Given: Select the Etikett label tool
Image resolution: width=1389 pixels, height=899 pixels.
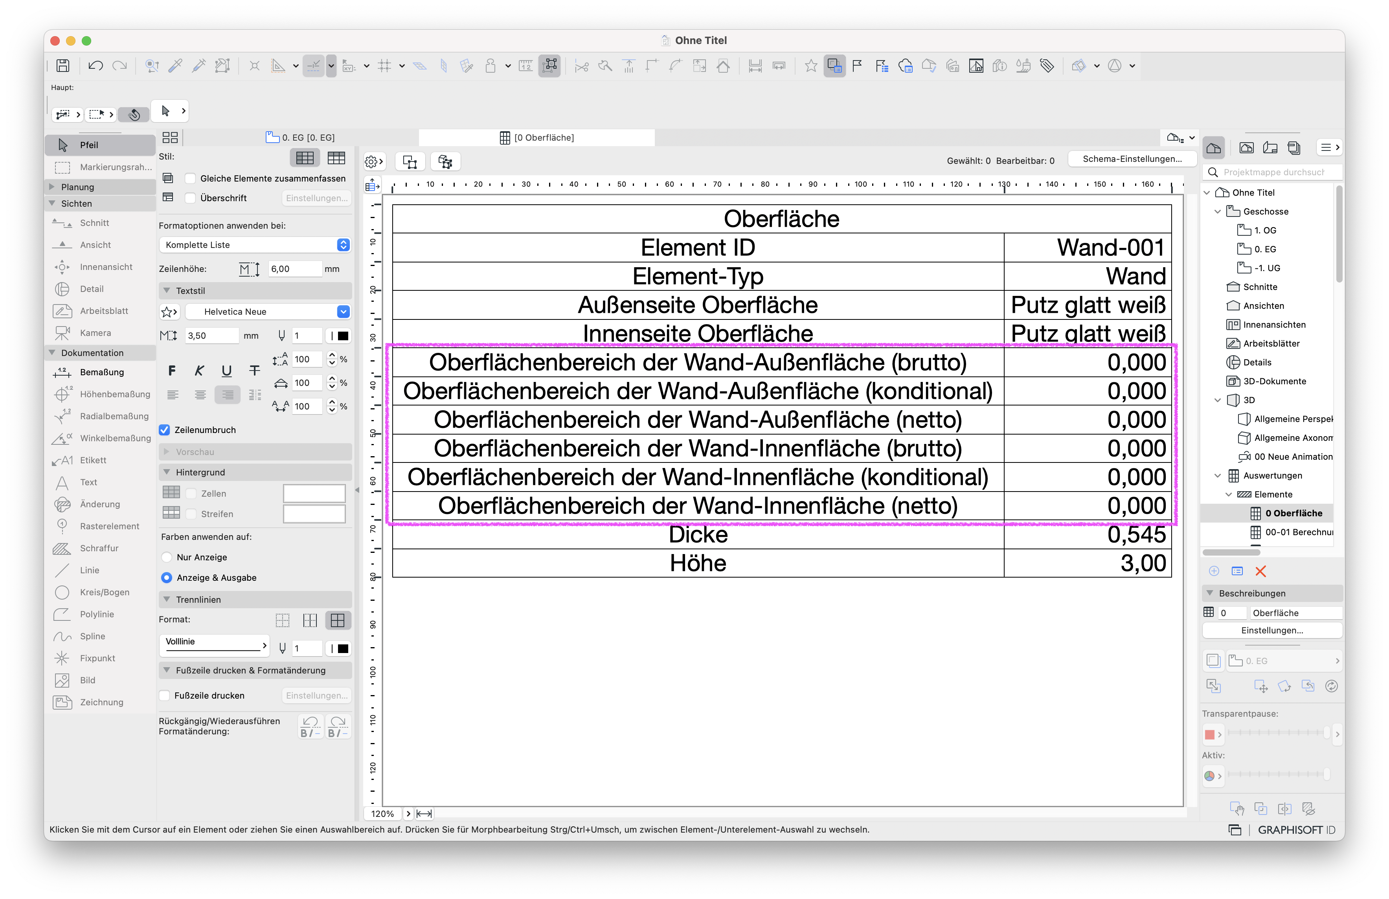Looking at the screenshot, I should pyautogui.click(x=100, y=460).
